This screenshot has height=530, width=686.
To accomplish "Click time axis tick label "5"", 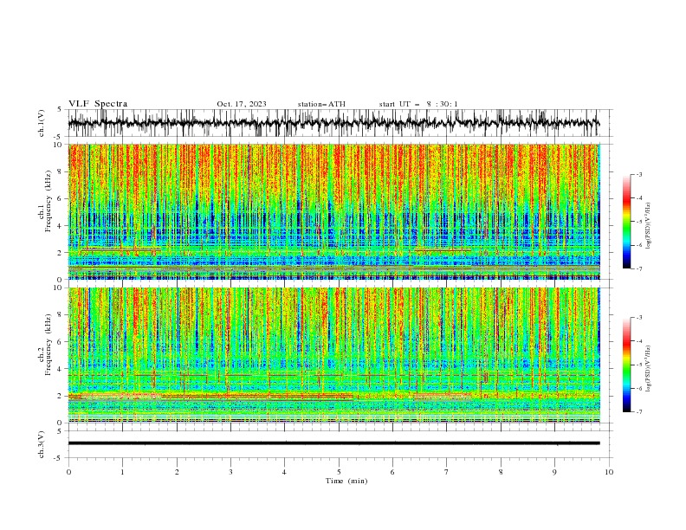I will tap(339, 472).
